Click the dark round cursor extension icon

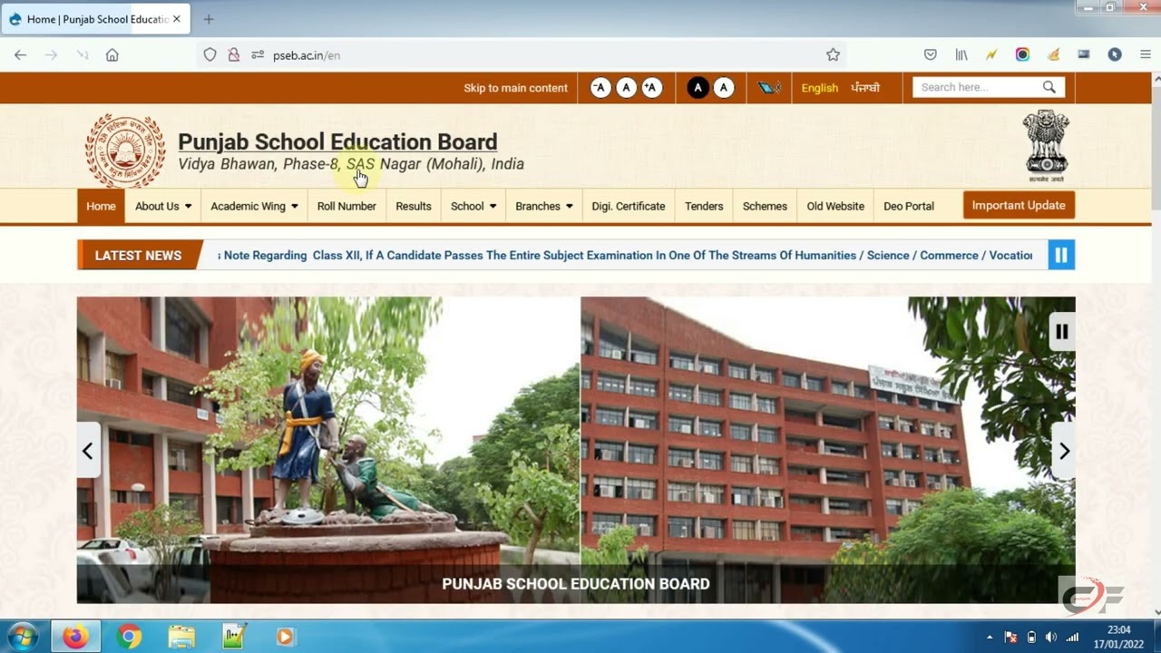click(1115, 55)
